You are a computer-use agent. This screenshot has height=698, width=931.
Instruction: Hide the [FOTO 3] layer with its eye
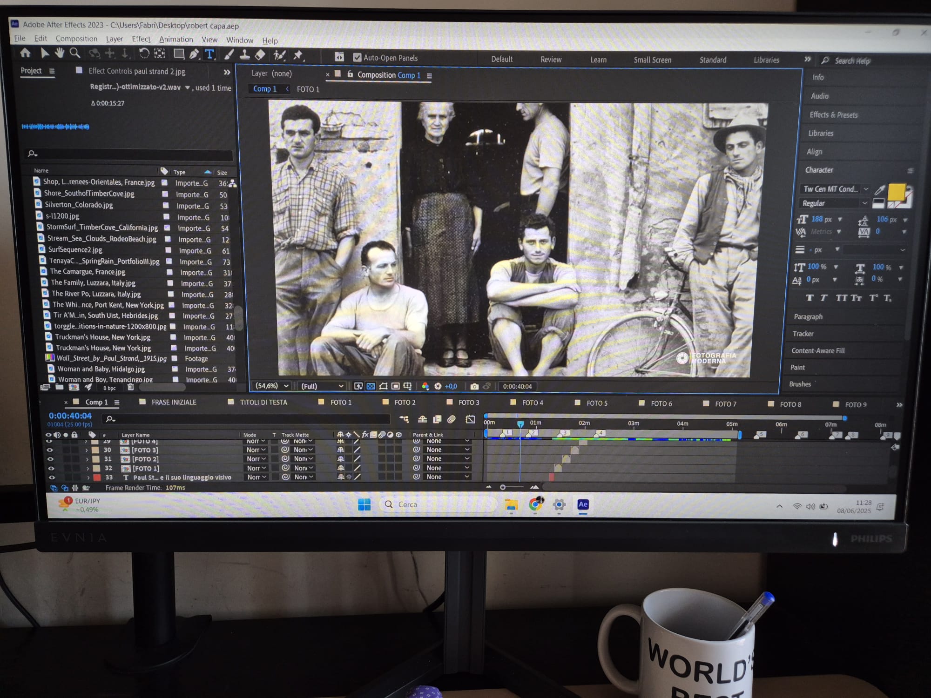(50, 450)
